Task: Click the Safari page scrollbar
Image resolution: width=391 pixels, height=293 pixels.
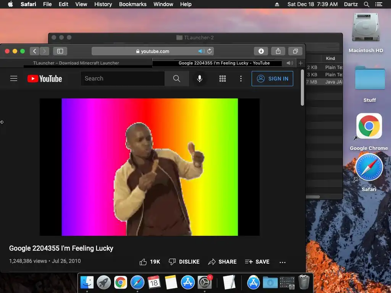Action: (x=302, y=88)
